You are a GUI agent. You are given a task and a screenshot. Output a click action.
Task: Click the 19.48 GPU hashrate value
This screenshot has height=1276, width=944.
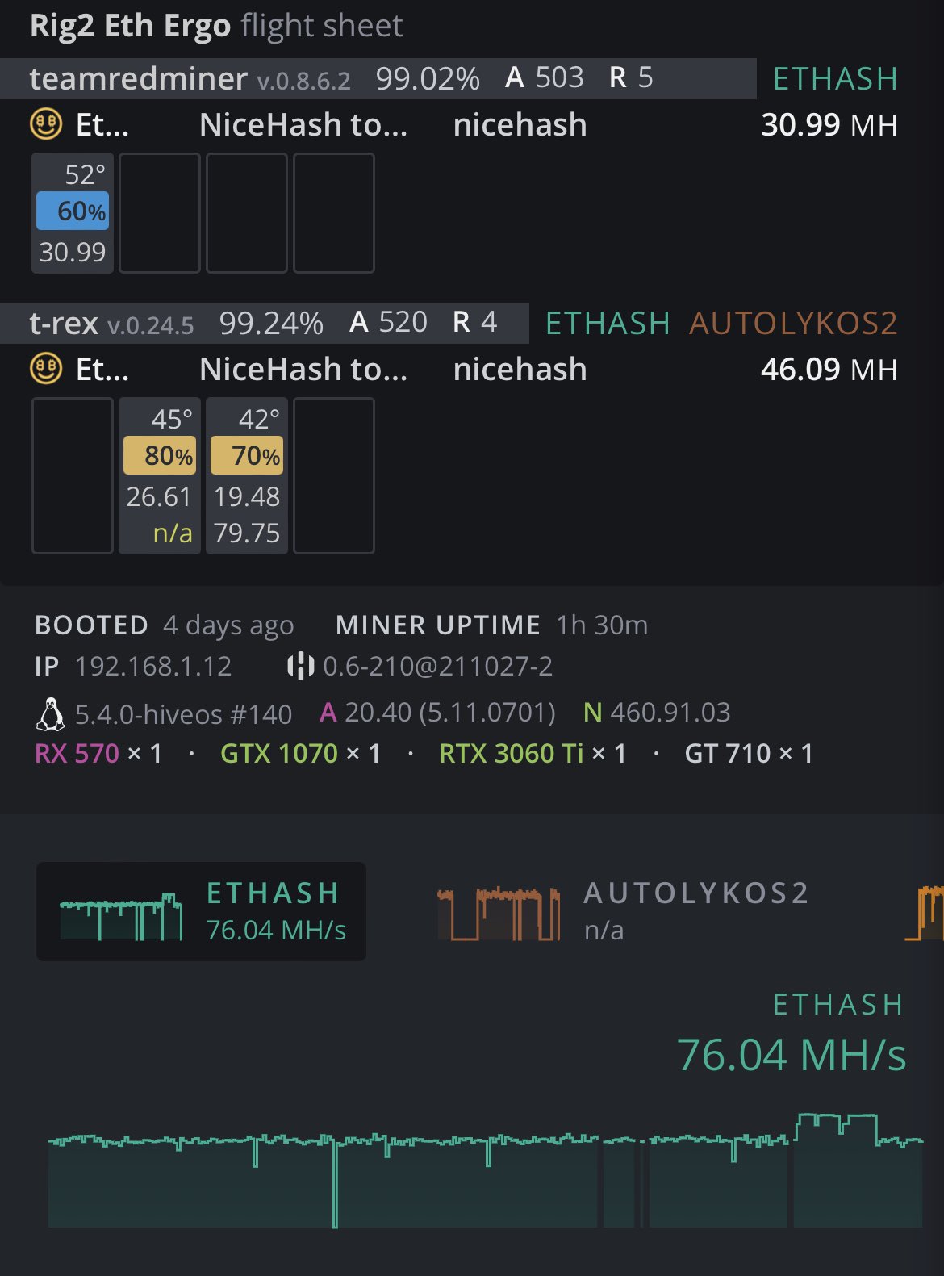pyautogui.click(x=247, y=496)
